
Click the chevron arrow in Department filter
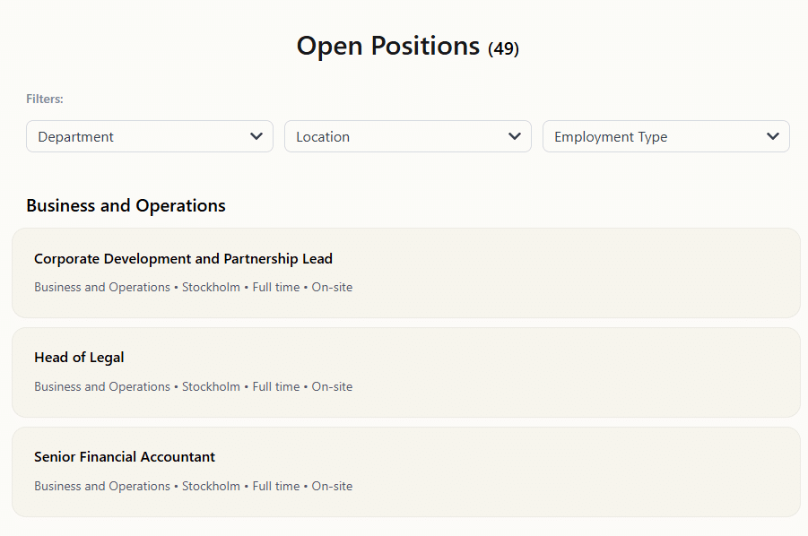coord(256,136)
